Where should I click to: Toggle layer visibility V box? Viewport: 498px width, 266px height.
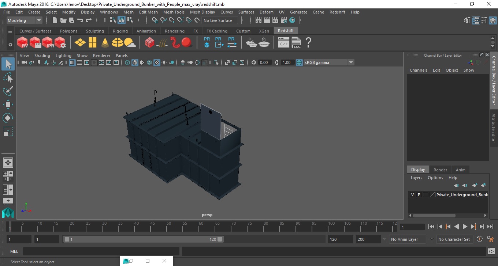coord(412,195)
